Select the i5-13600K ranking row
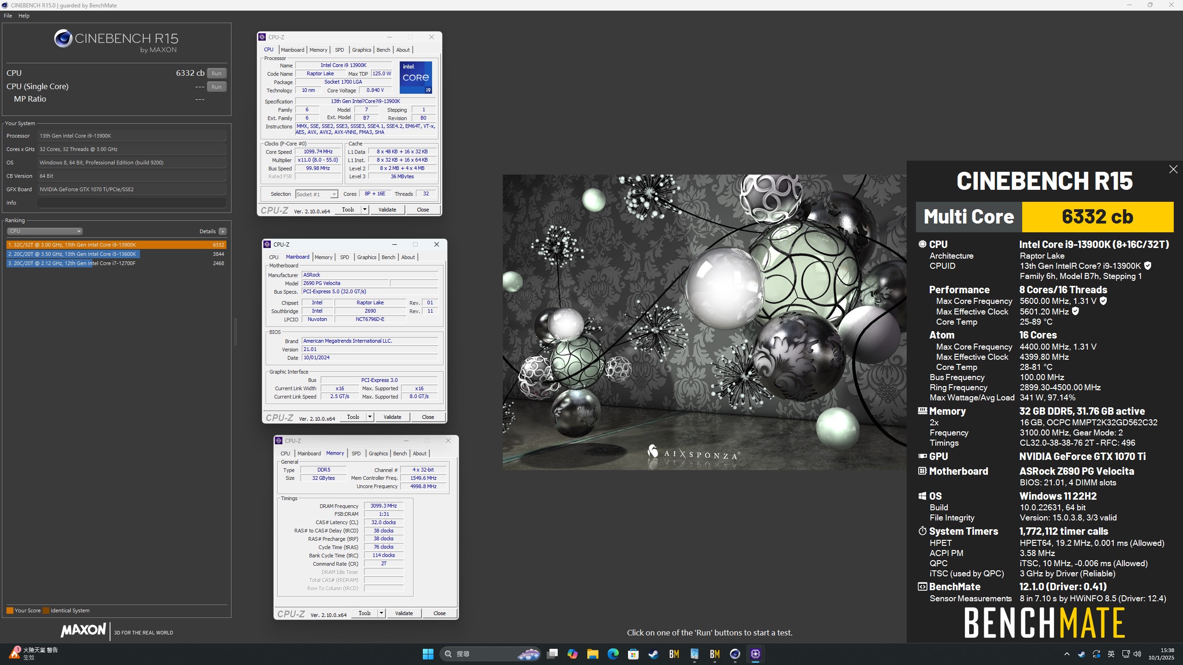This screenshot has height=665, width=1183. [x=116, y=254]
